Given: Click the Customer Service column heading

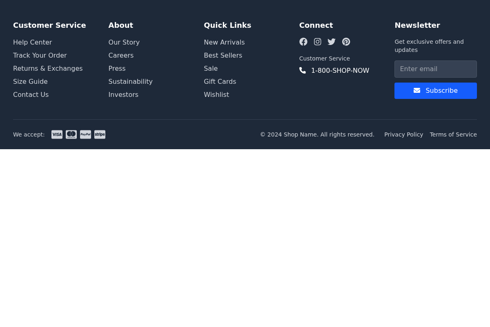Looking at the screenshot, I should [49, 25].
